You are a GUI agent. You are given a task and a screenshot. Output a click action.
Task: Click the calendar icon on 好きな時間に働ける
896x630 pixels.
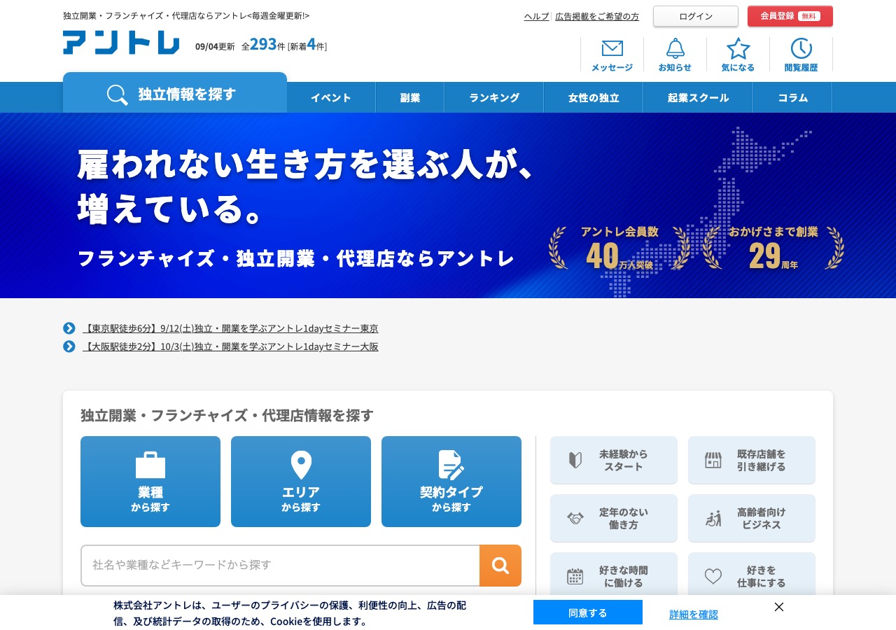[575, 576]
